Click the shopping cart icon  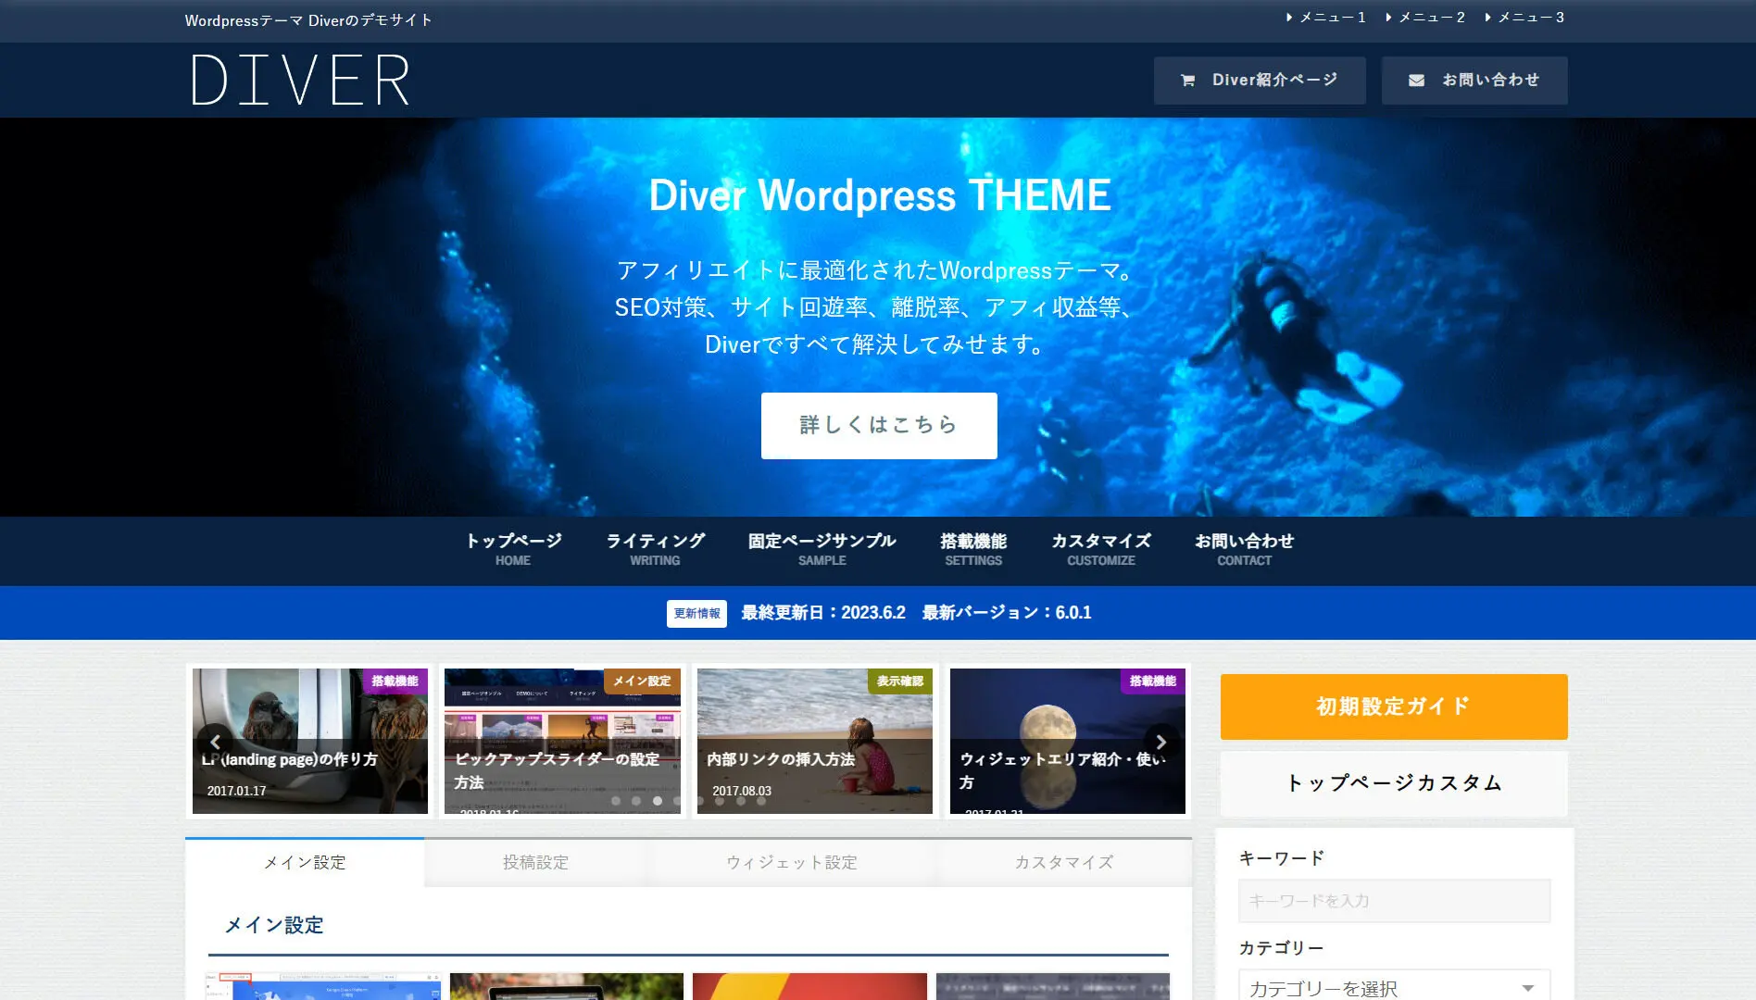[1187, 81]
